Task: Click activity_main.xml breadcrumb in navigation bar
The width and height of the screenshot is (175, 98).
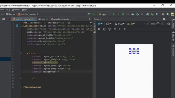Action: [28, 14]
